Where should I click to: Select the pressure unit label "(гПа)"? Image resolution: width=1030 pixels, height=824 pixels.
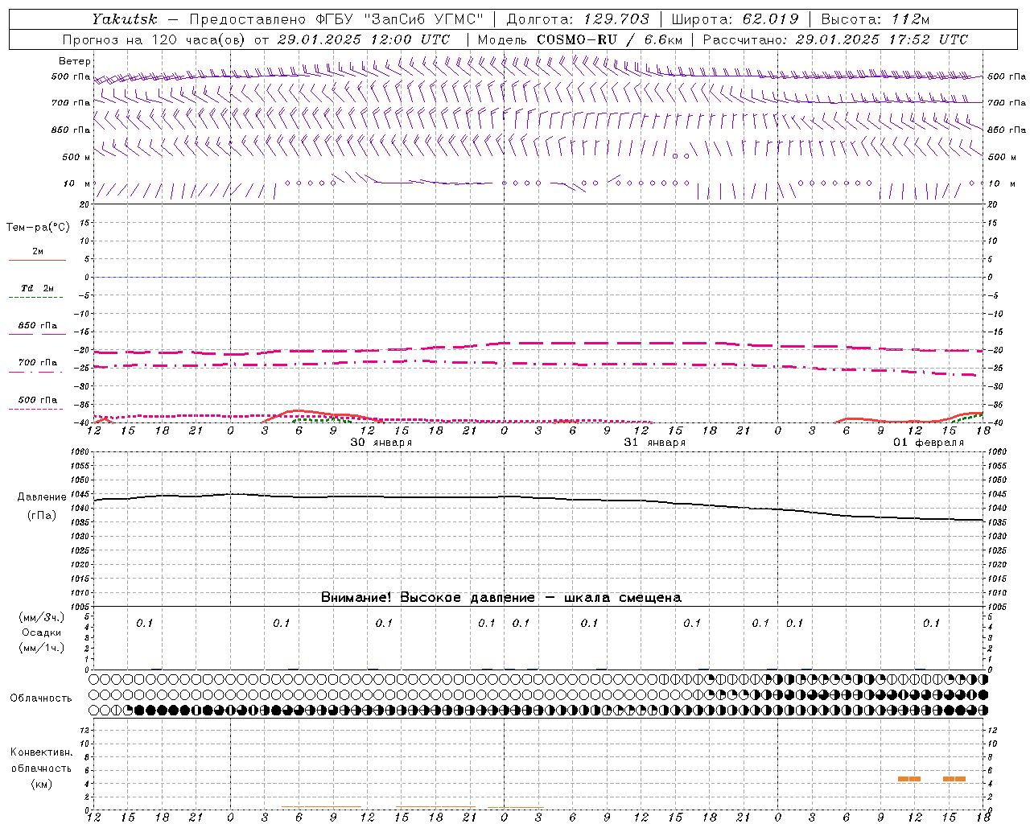42,516
